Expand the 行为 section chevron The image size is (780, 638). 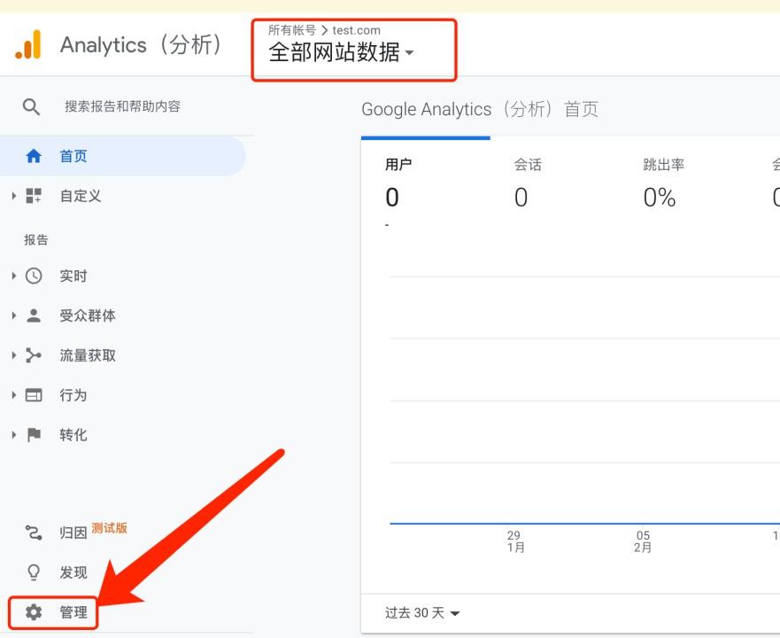12,395
